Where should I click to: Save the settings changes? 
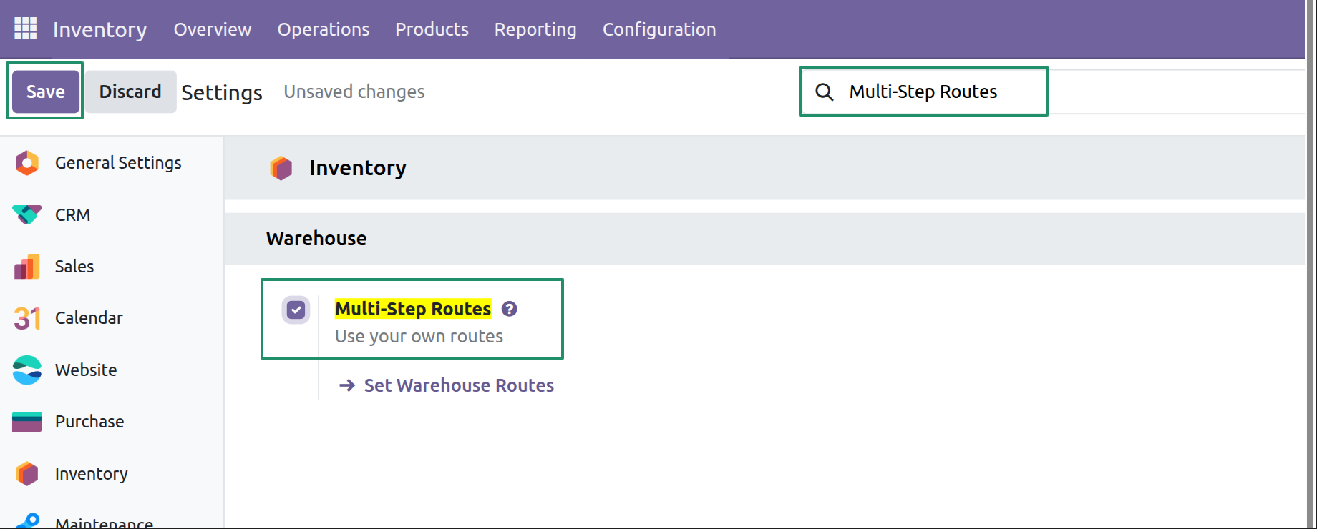pos(46,92)
